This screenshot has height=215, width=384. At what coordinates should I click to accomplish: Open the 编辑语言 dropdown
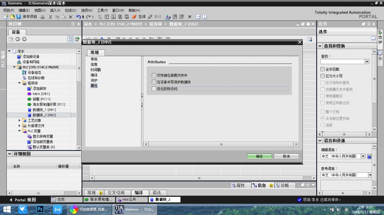pyautogui.click(x=363, y=156)
